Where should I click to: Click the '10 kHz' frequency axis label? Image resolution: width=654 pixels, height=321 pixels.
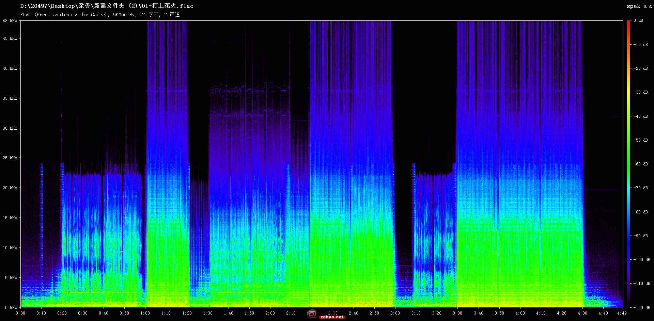[10, 248]
